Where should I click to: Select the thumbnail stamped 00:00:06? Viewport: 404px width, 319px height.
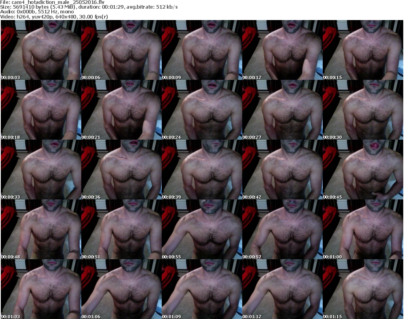122,50
